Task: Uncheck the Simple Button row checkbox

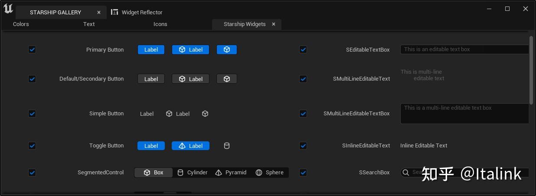Action: [x=32, y=114]
